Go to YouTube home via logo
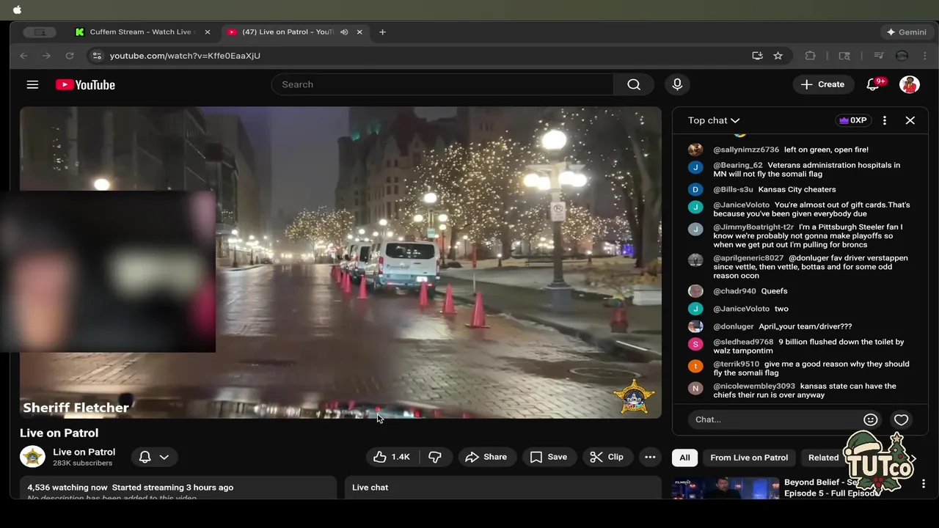The height and width of the screenshot is (528, 939). coord(85,84)
